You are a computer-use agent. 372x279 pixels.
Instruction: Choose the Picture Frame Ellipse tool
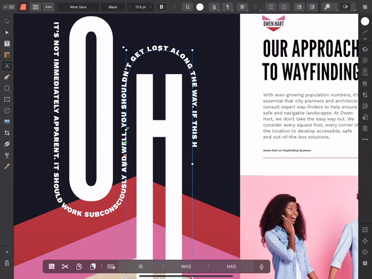(7, 111)
